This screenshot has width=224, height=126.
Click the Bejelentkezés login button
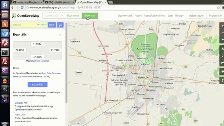point(196,15)
